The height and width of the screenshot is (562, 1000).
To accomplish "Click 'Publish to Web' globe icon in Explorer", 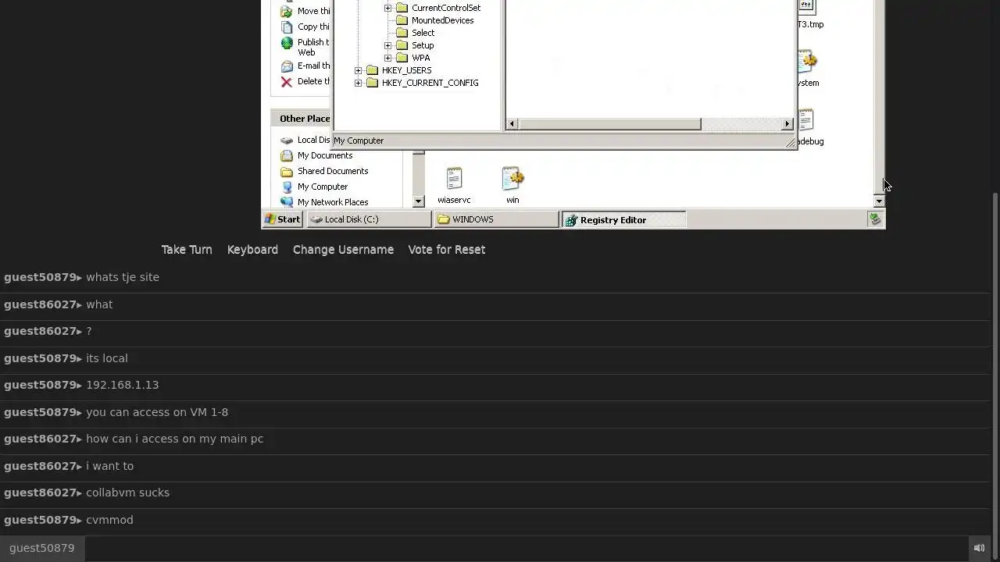I will (287, 43).
